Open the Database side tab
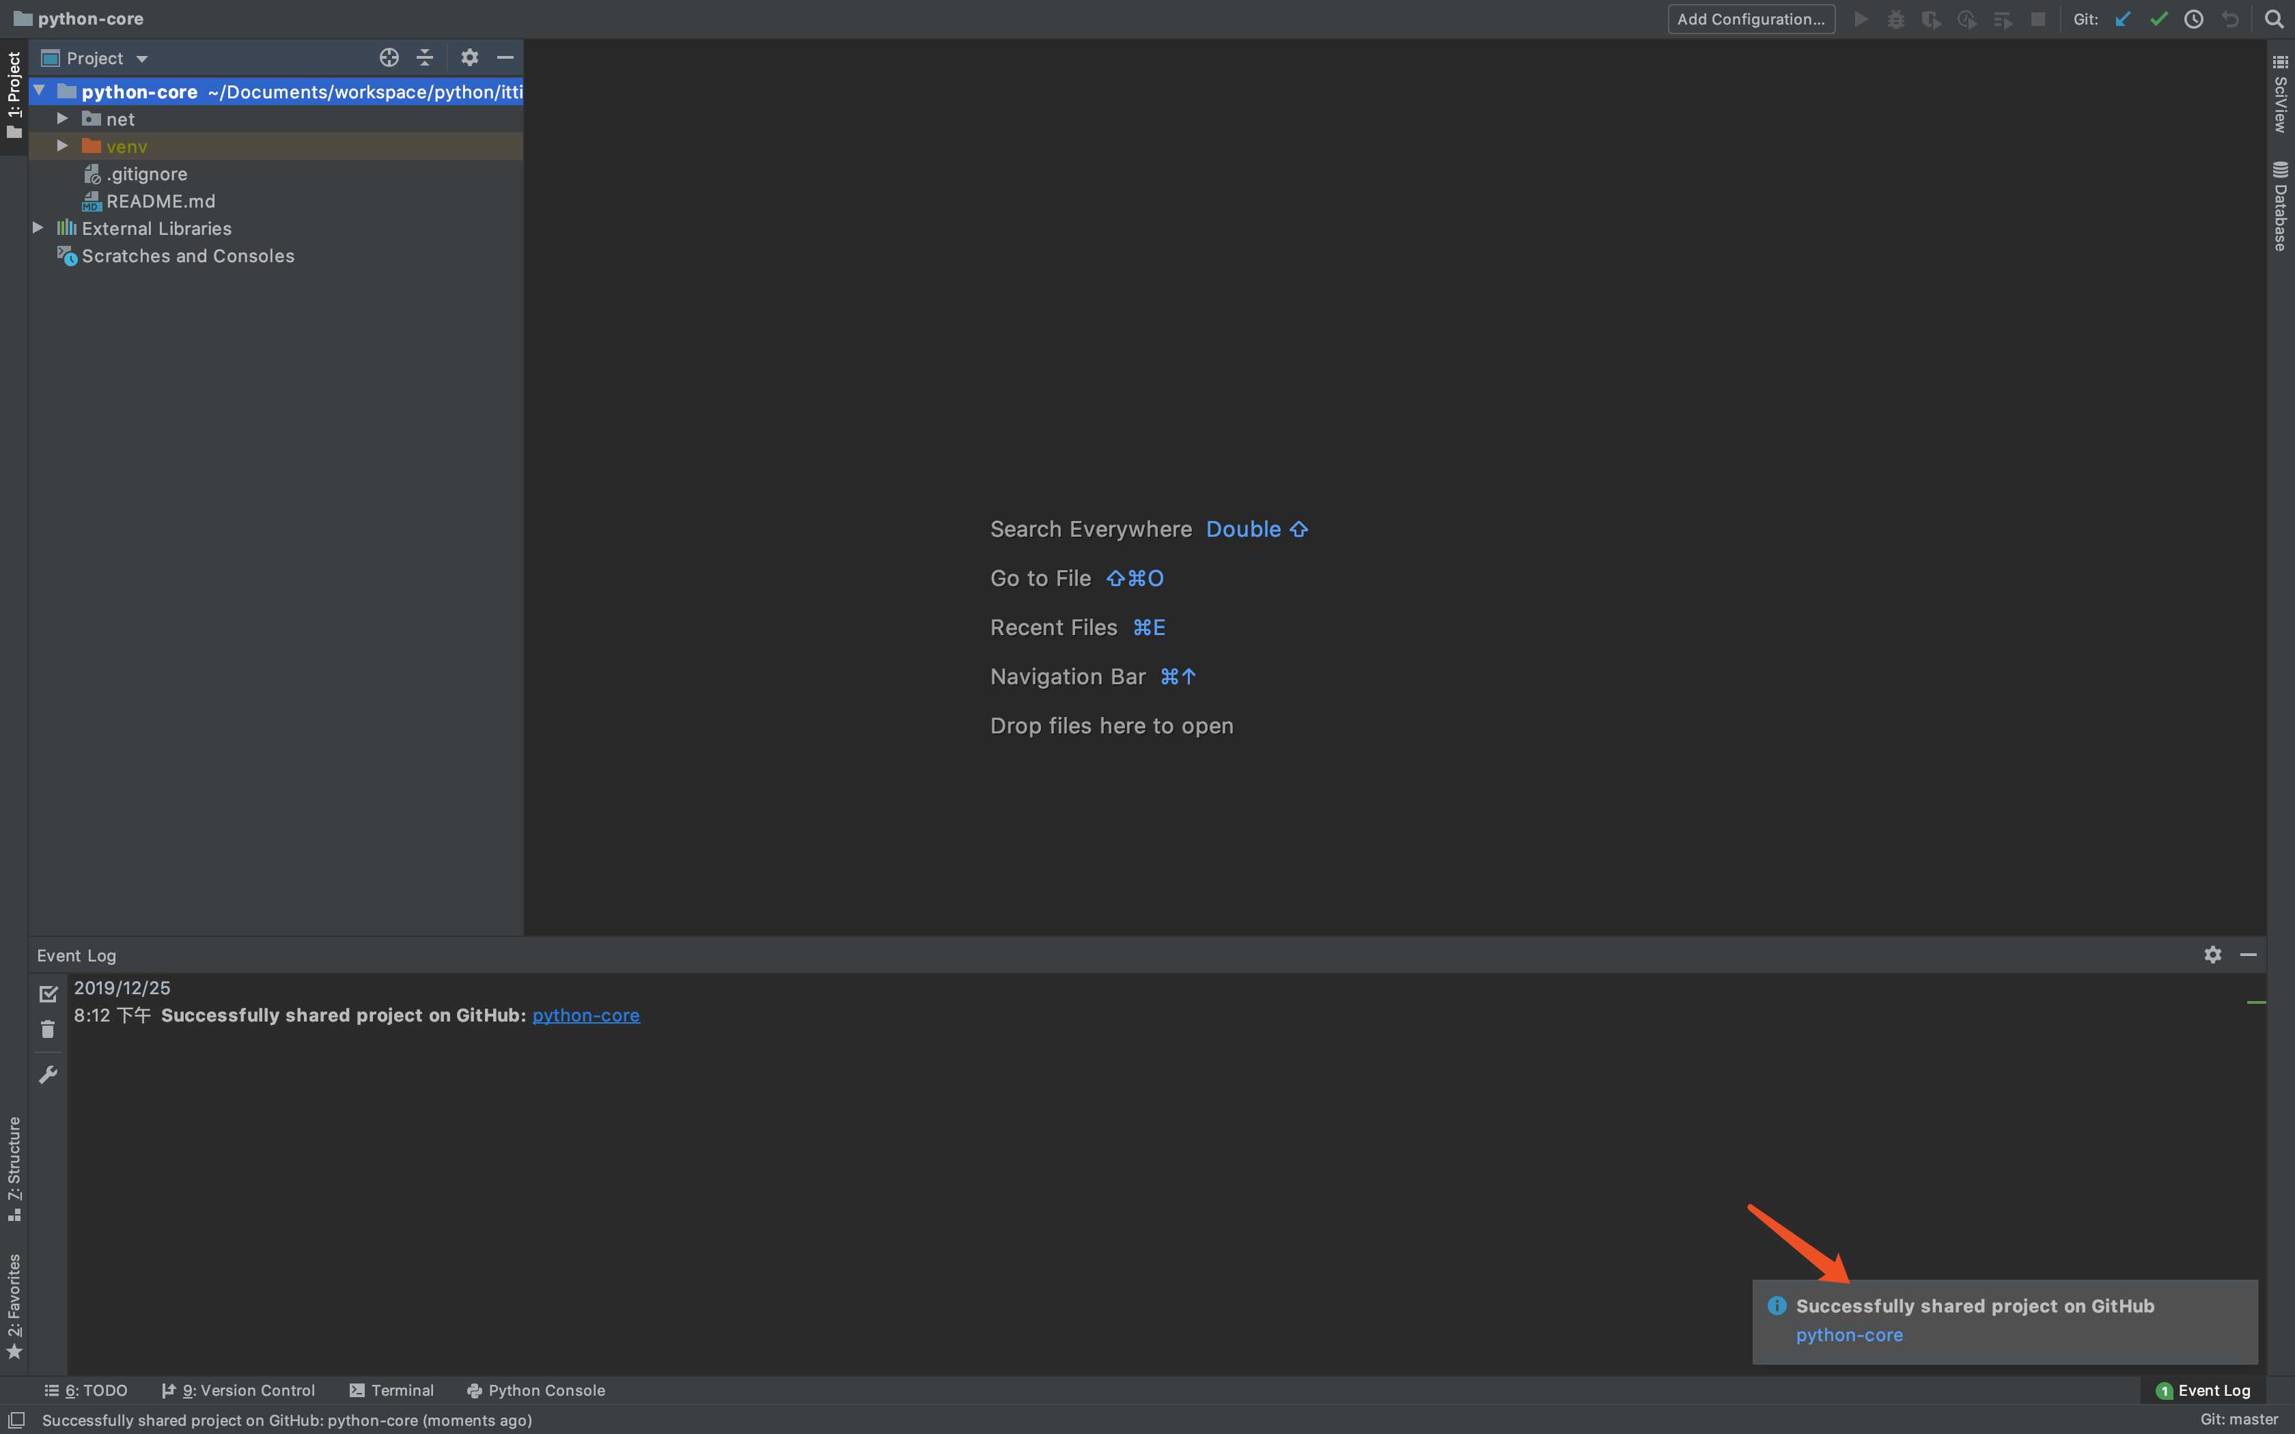2295x1434 pixels. pyautogui.click(x=2281, y=206)
